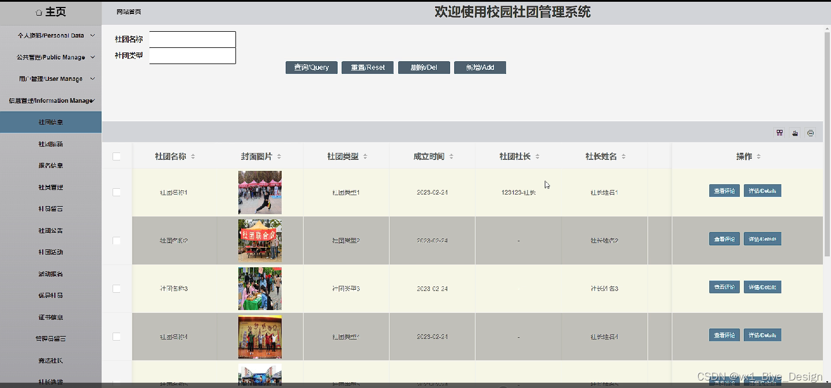Open cover image of 社团名称1 row

(x=260, y=192)
